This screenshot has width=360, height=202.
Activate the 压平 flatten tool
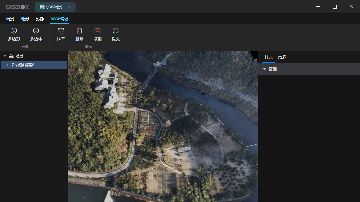61,34
